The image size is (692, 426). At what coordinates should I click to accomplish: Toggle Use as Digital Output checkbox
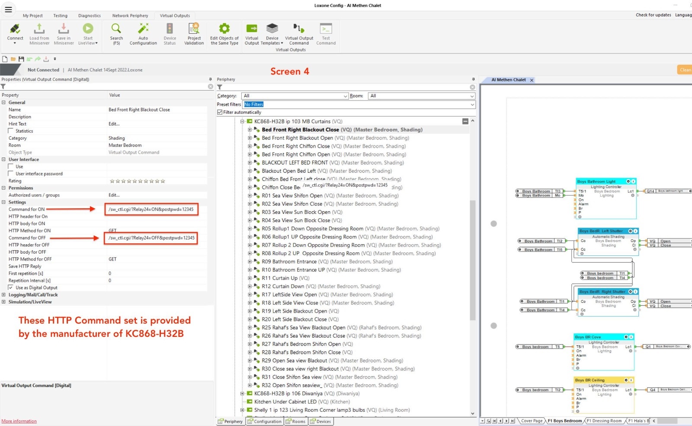click(11, 287)
